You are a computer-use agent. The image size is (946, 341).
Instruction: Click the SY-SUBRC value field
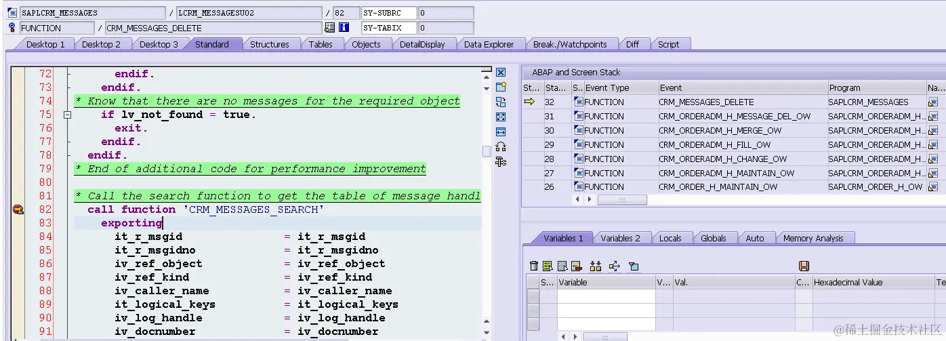(x=446, y=13)
